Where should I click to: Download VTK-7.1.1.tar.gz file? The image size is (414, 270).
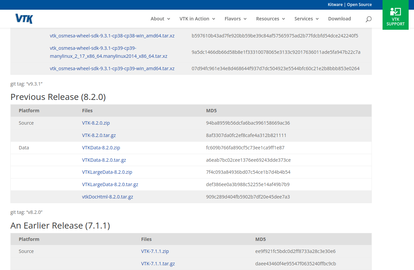click(x=158, y=263)
